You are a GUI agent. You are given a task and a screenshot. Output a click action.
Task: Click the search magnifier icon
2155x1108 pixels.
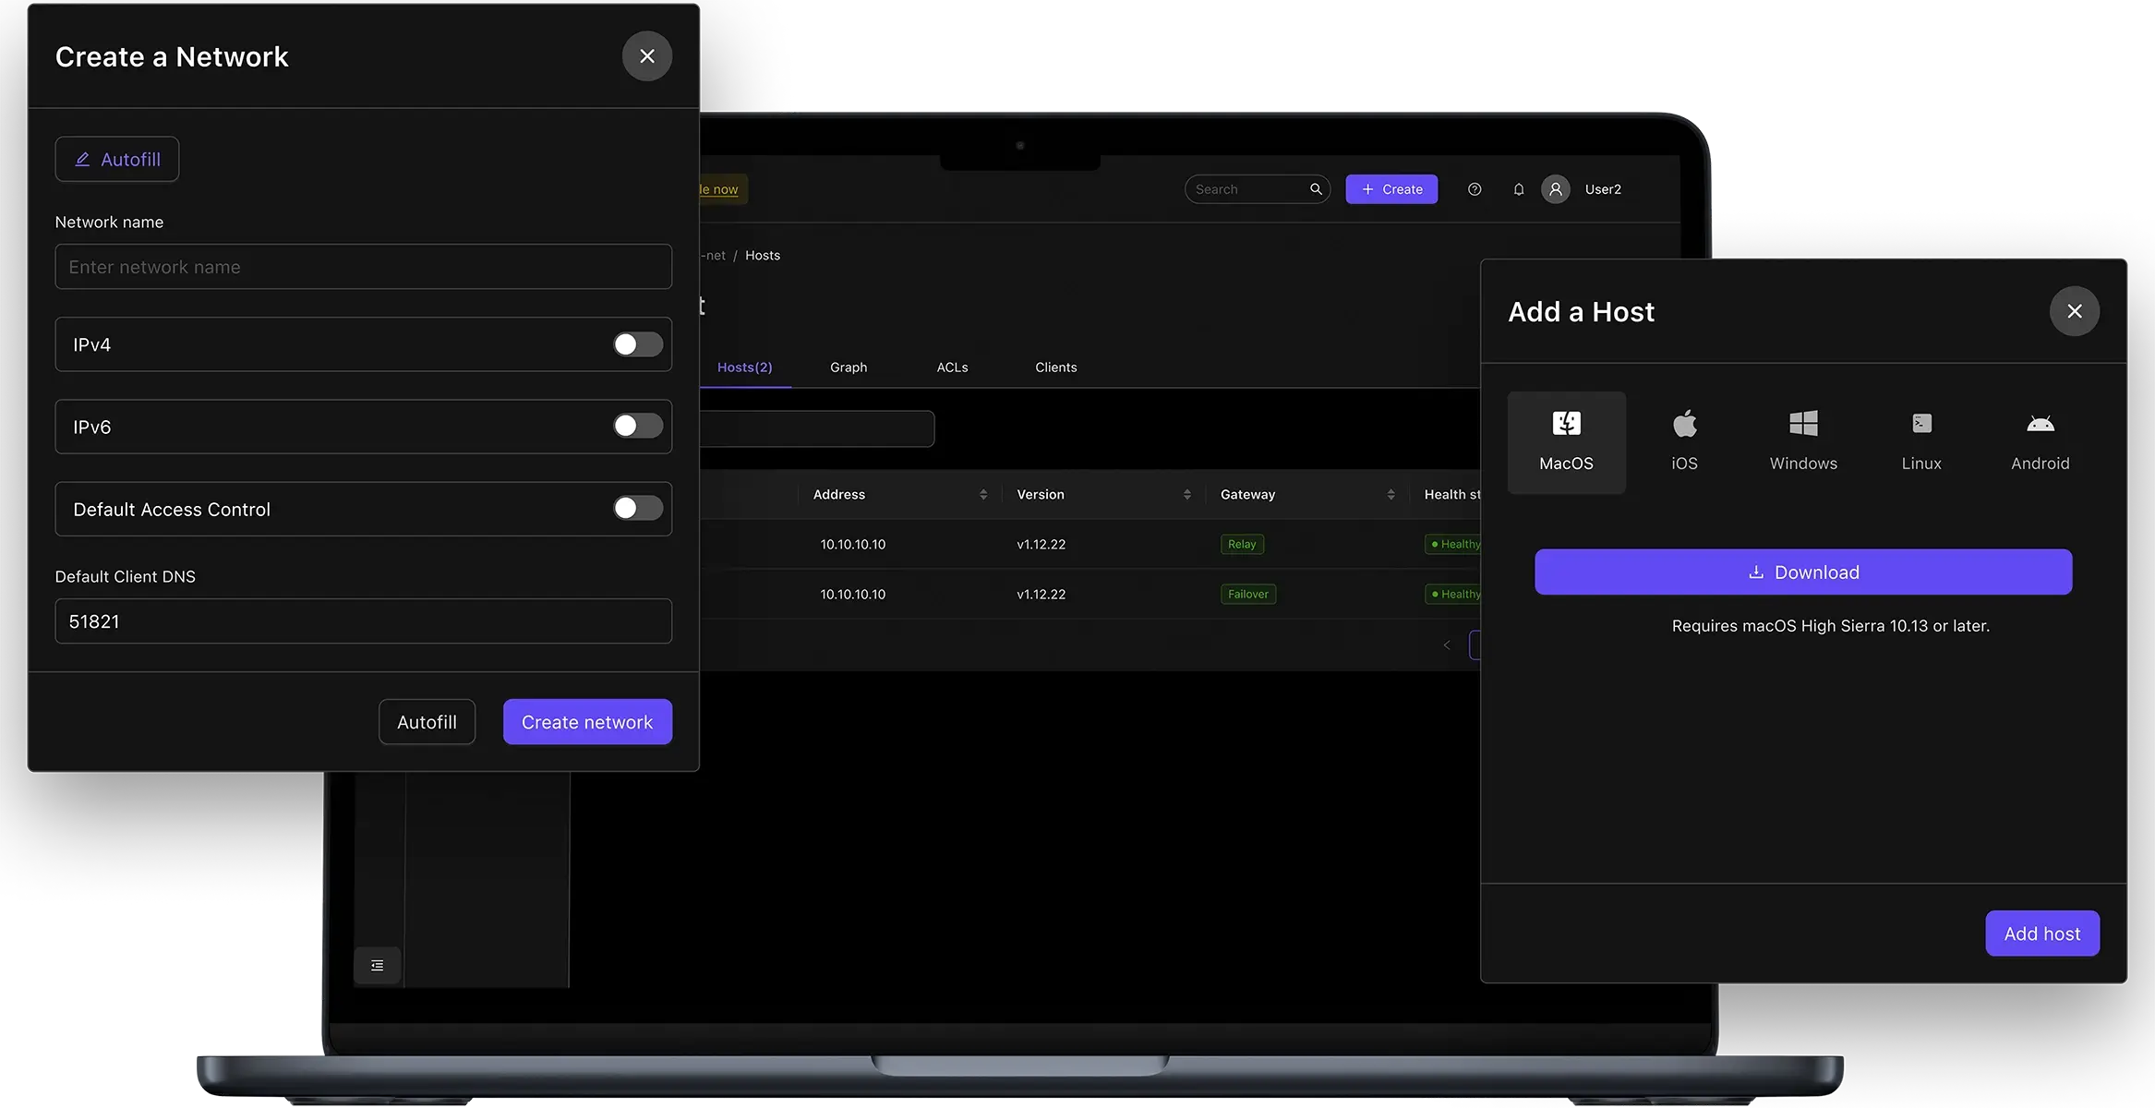(1316, 189)
